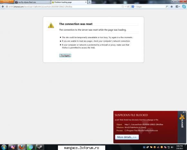Open the Steam taskbar icon
Viewport: 187px width, 150px height.
(40, 147)
